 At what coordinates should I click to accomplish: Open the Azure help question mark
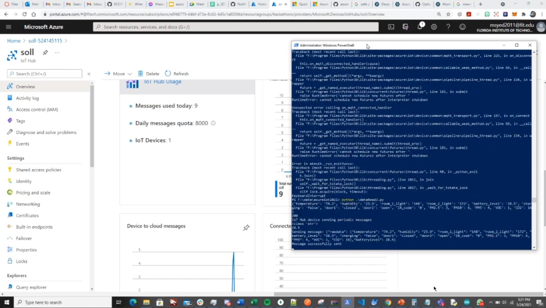click(x=448, y=27)
